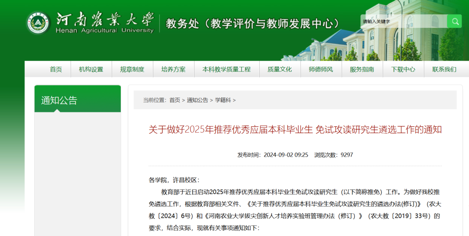Screen dimensions: 469x236
Task: Click the 学籍科 breadcrumb link
Action: 223,100
